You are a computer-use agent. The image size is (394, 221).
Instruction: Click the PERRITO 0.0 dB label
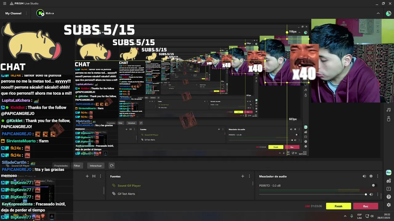(270, 186)
